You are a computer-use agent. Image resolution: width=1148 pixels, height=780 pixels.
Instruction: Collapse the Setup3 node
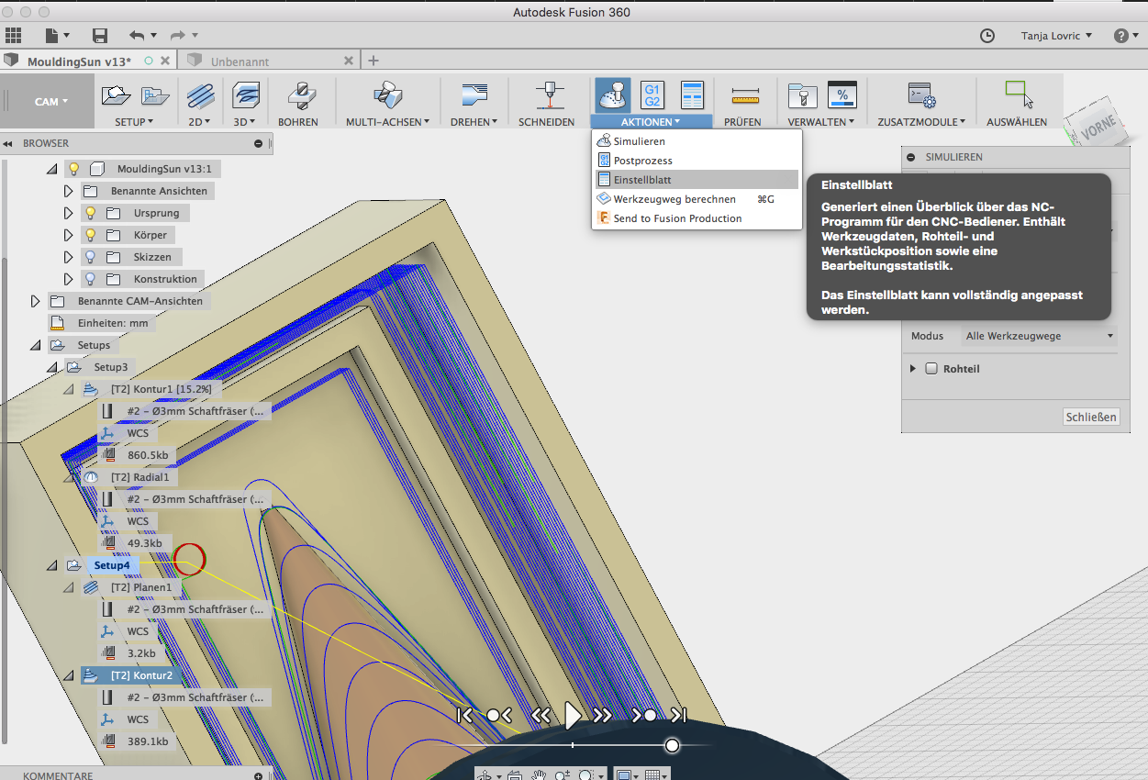tap(51, 368)
